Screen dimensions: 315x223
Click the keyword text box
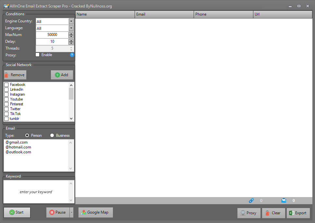36,192
